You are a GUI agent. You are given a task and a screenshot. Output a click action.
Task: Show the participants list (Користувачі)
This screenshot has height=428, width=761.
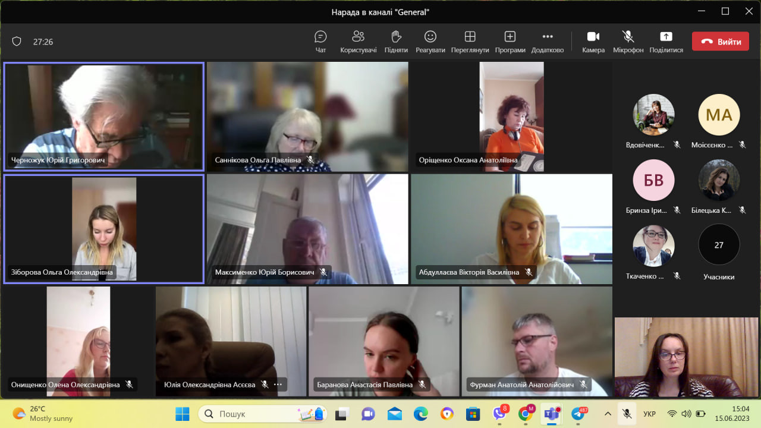pyautogui.click(x=358, y=42)
